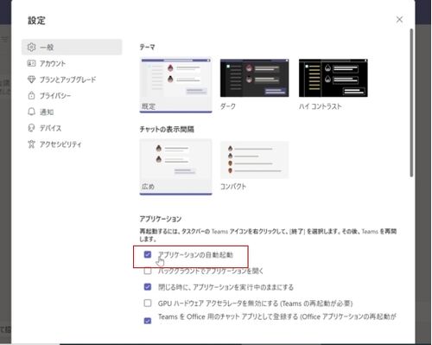
Task: Click the settings dialog vertical scrollbar
Action: coord(411,103)
